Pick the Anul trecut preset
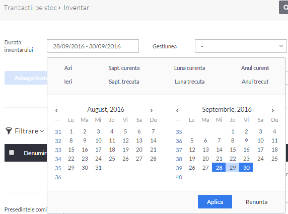Image resolution: width=288 pixels, height=214 pixels. 255,82
